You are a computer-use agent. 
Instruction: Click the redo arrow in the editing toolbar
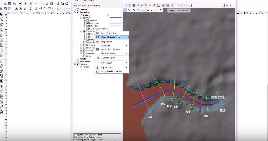138,10
